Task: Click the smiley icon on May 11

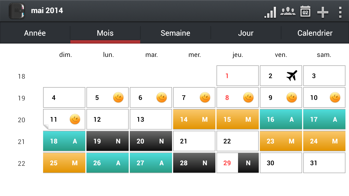Action: [x=75, y=119]
